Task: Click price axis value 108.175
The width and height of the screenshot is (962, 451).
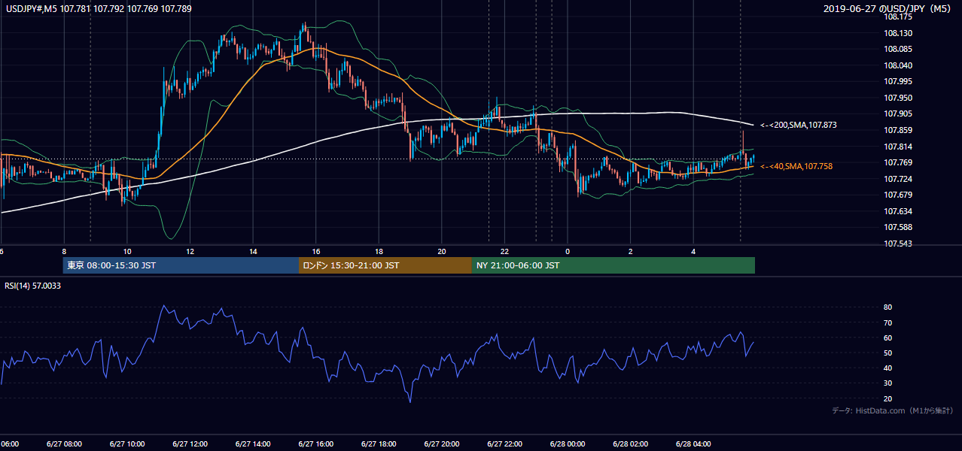Action: point(897,17)
